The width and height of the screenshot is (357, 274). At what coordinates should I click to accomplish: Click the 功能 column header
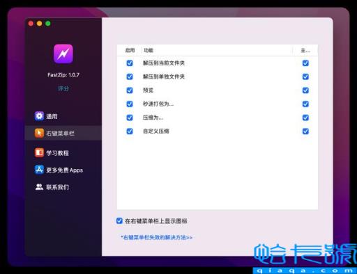[149, 50]
